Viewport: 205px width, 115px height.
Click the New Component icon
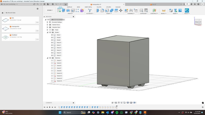[x=126, y=10]
